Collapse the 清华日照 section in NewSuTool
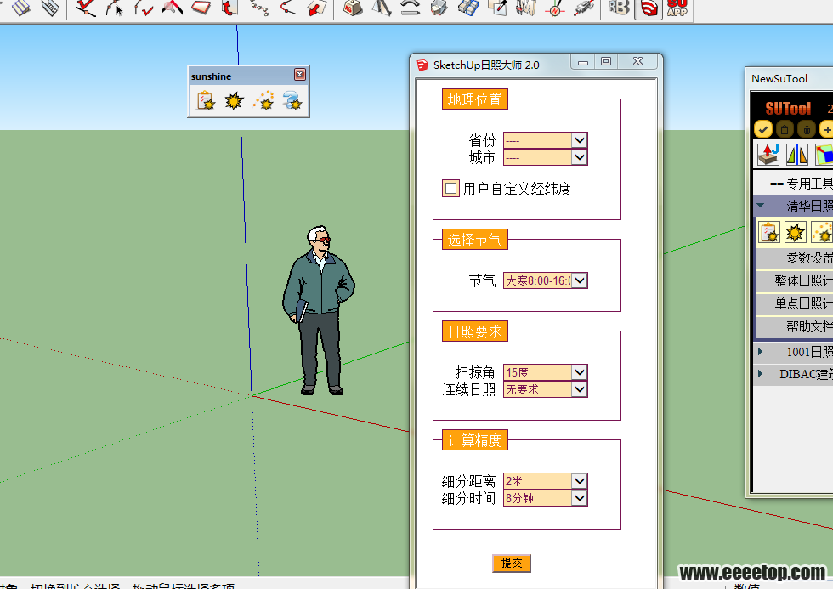833x589 pixels. (761, 206)
